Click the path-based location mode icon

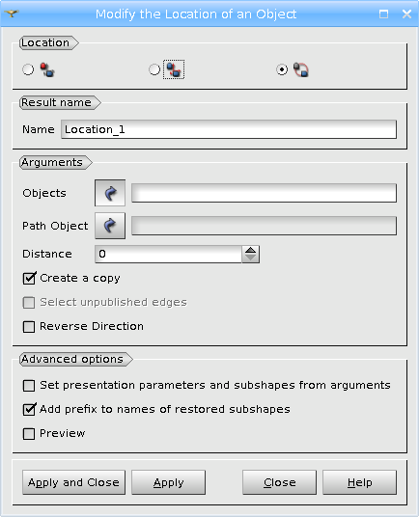coord(300,69)
